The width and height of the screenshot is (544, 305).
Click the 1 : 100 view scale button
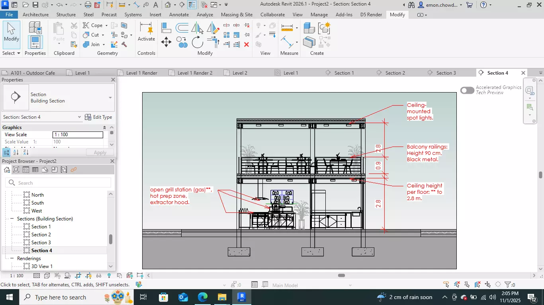(x=17, y=276)
